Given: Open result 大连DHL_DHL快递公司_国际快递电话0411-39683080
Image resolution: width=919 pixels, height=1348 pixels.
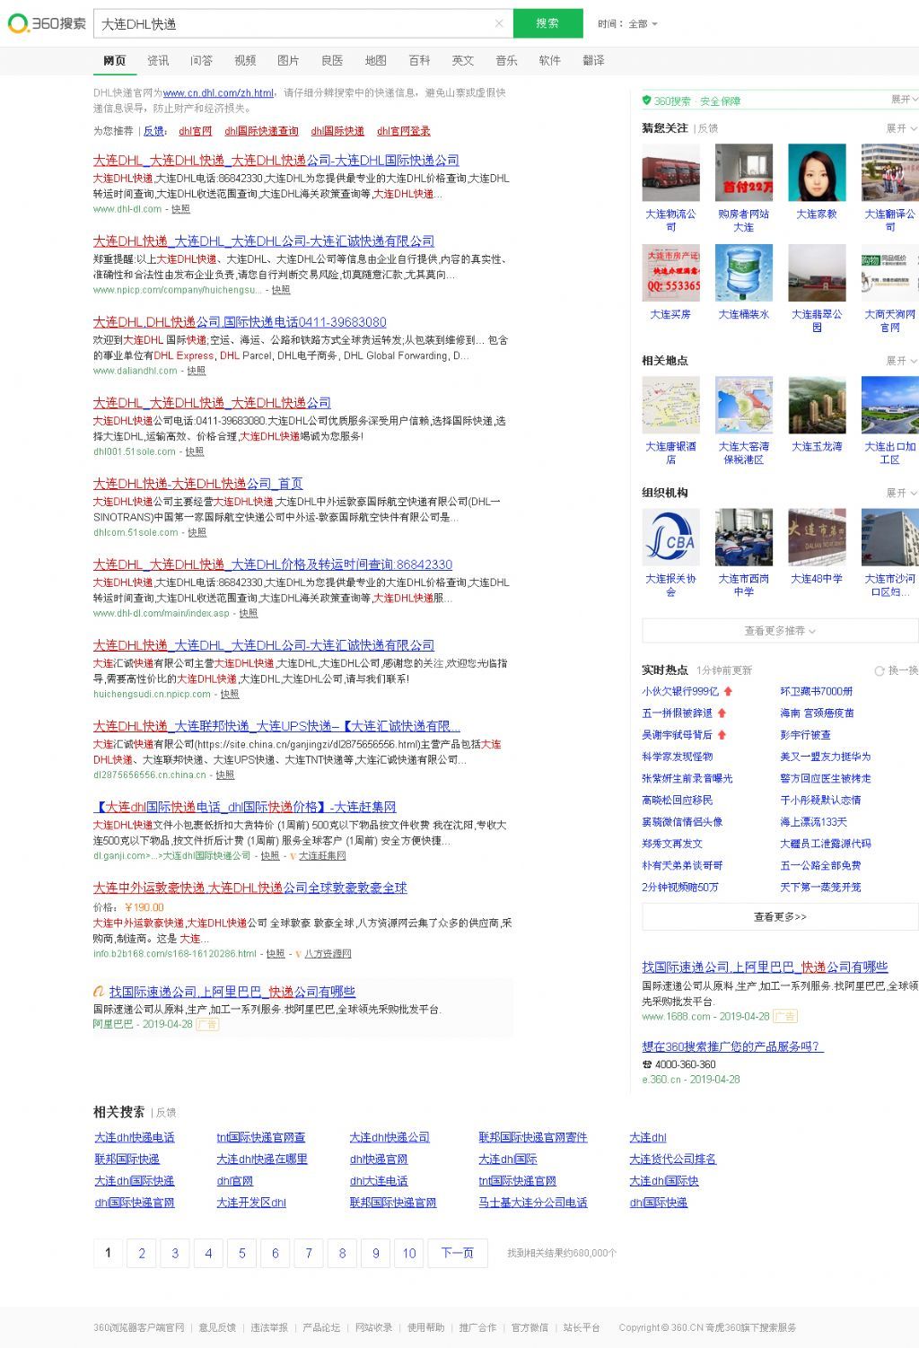Looking at the screenshot, I should pyautogui.click(x=240, y=322).
